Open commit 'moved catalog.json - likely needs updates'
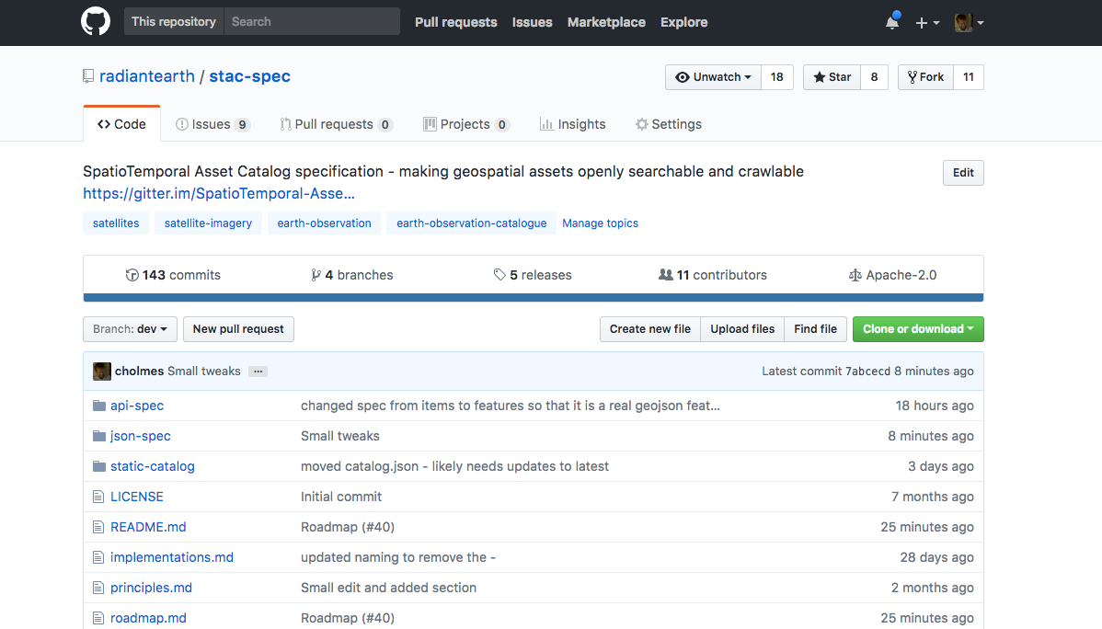This screenshot has width=1102, height=629. 454,466
